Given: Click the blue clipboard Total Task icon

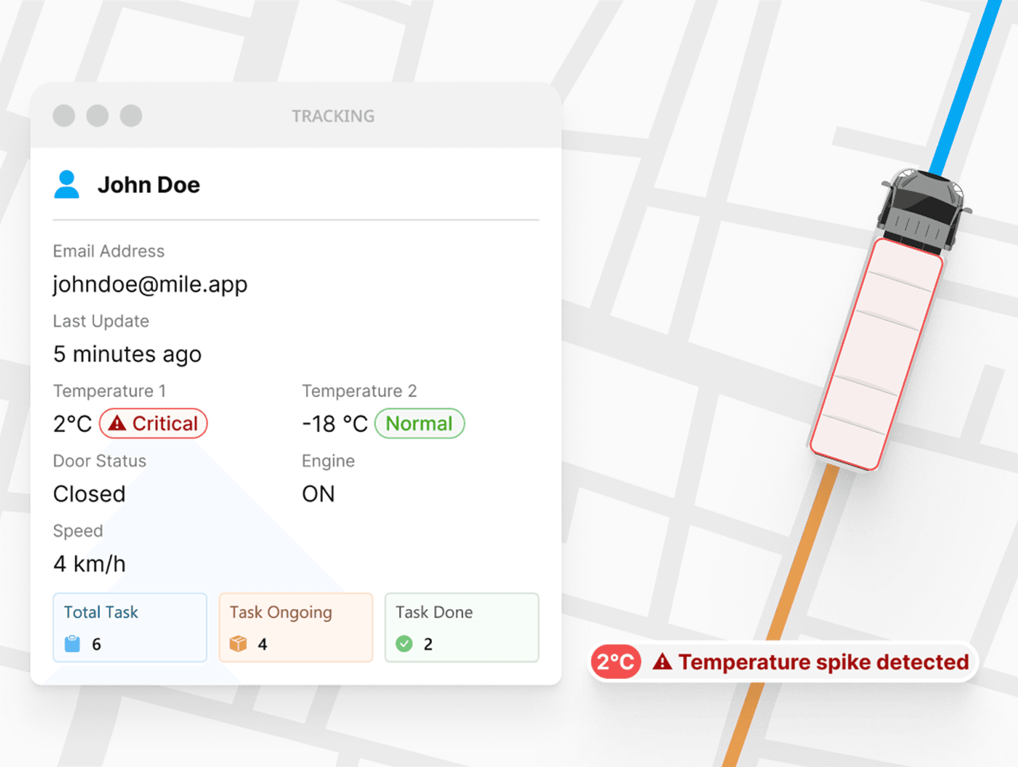Looking at the screenshot, I should pyautogui.click(x=72, y=644).
